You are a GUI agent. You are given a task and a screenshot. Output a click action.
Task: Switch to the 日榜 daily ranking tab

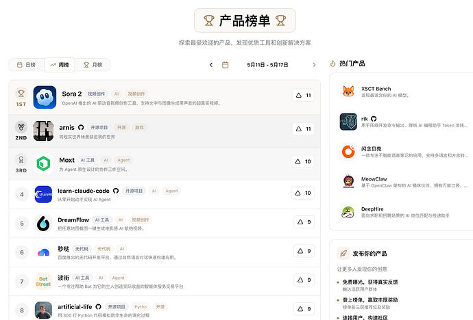tap(27, 65)
